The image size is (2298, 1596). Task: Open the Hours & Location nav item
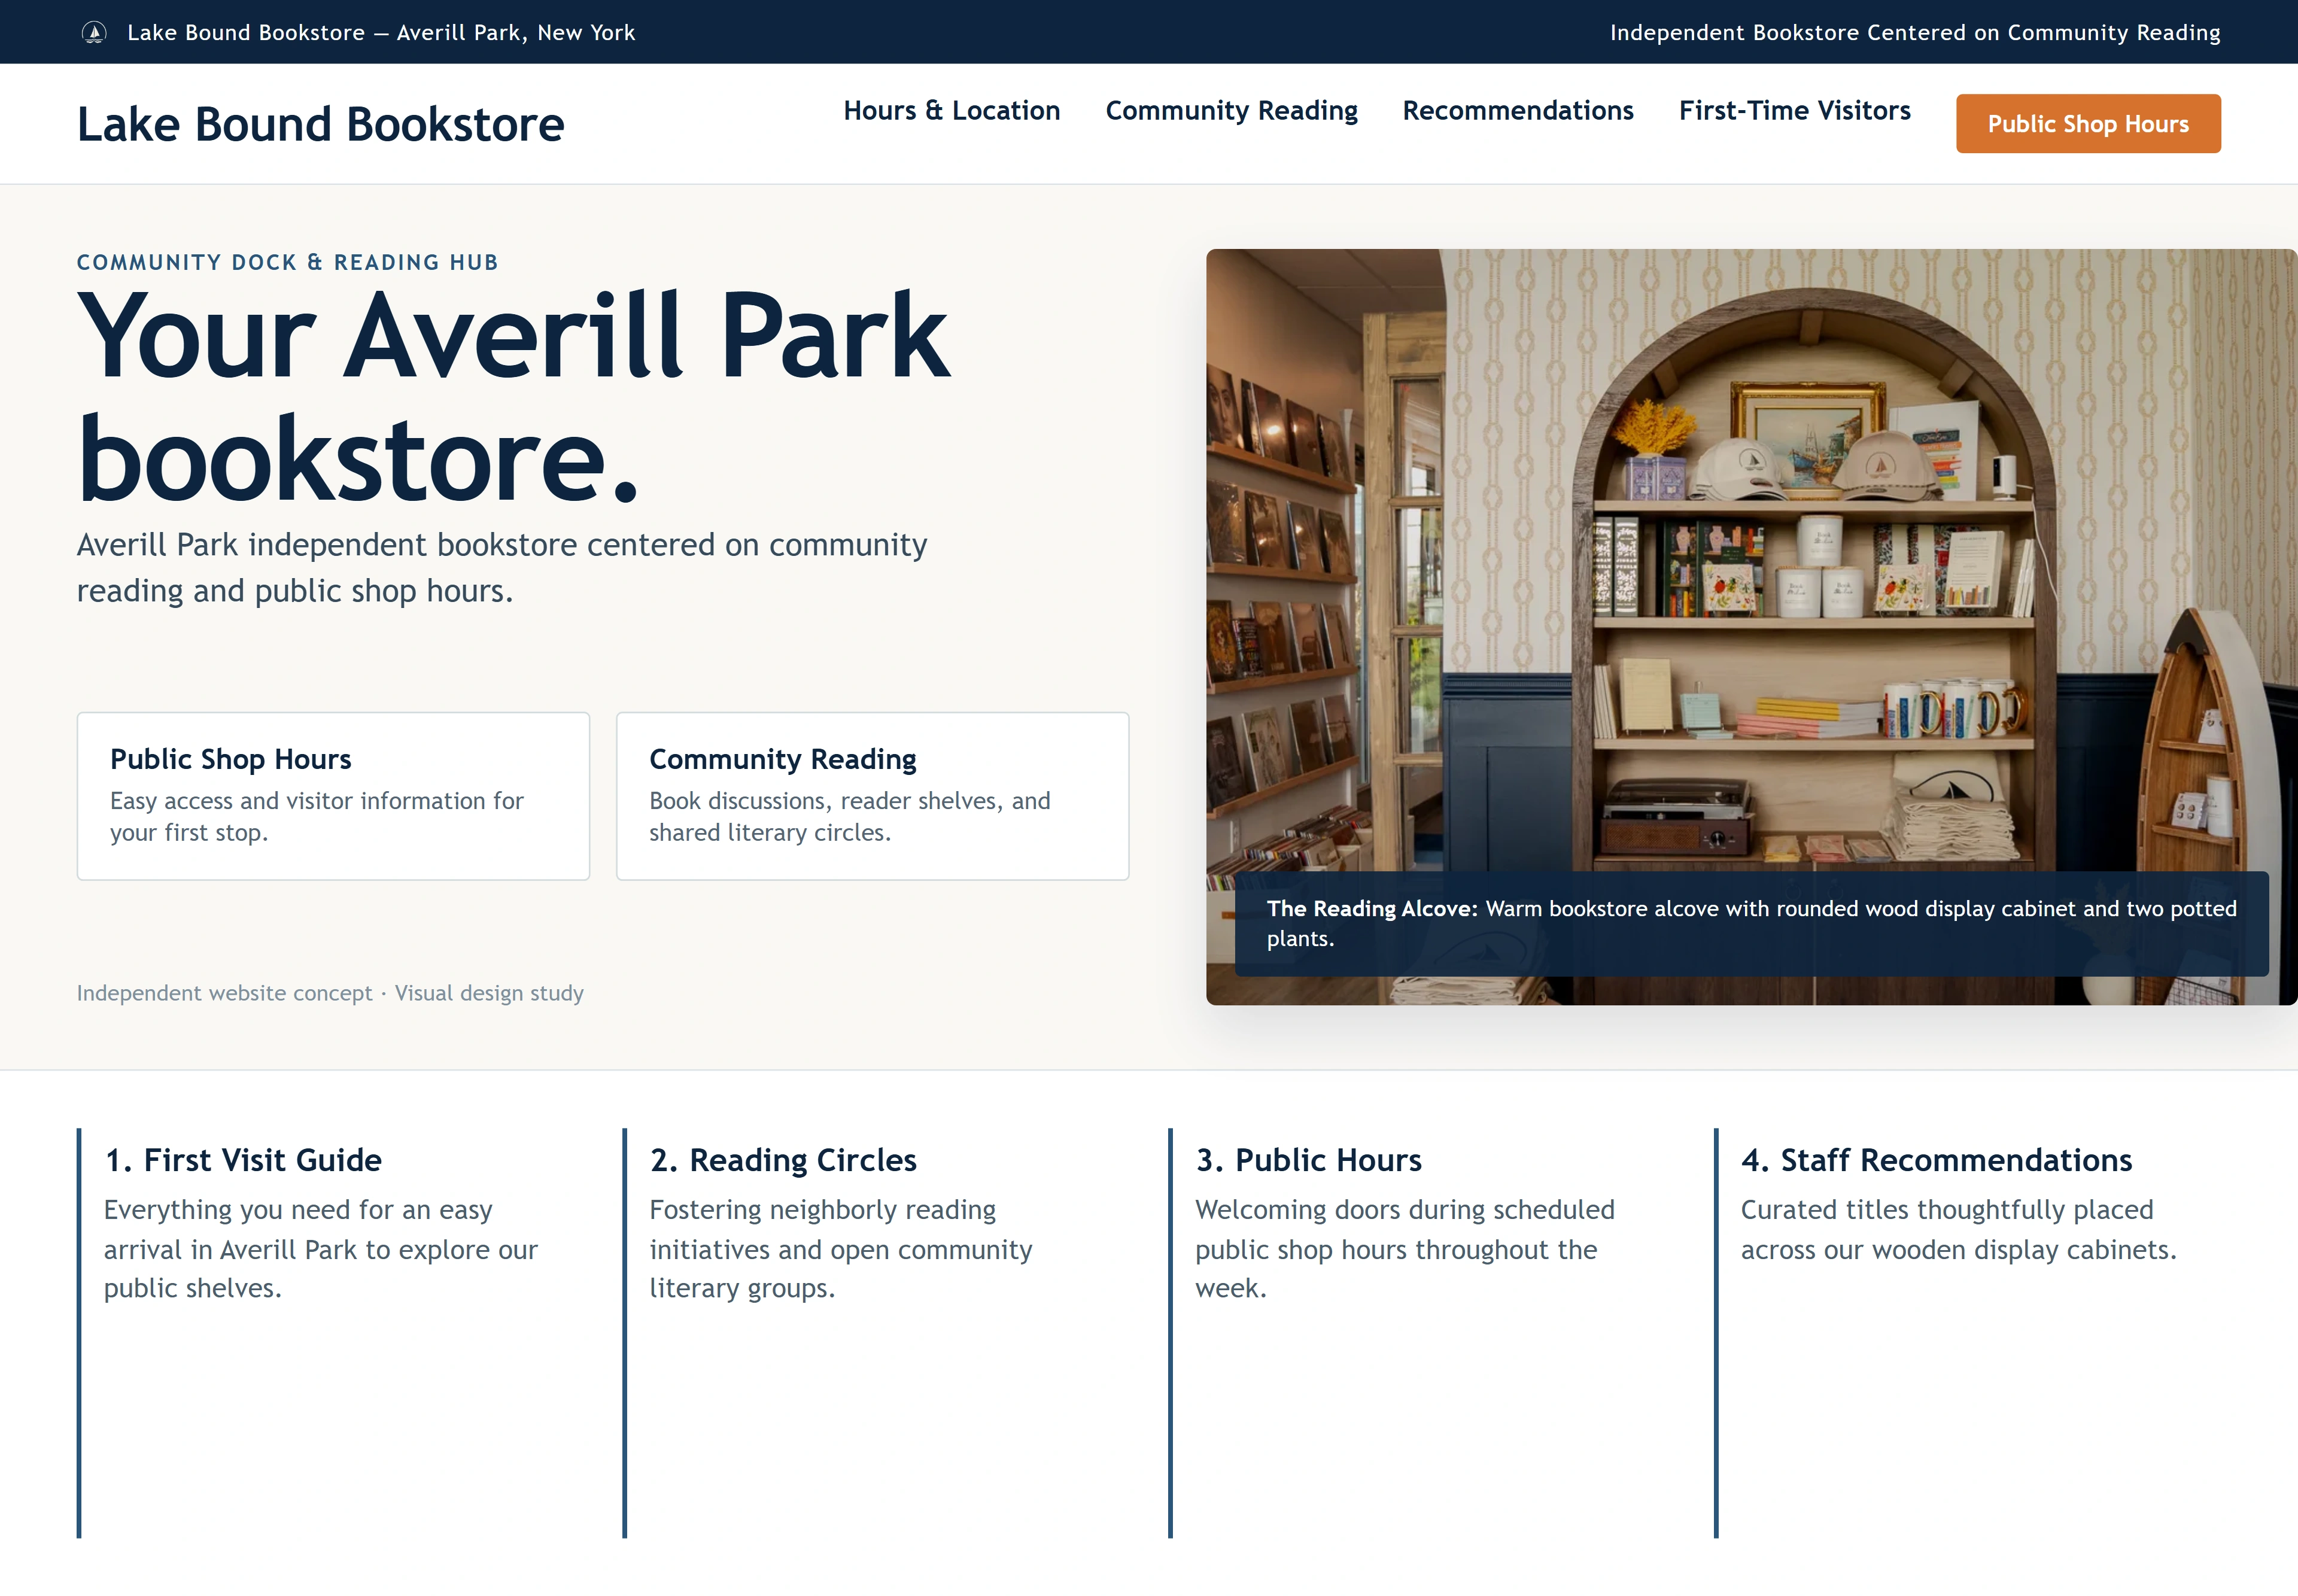[x=951, y=110]
